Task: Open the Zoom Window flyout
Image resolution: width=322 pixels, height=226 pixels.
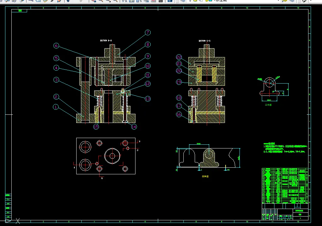Action: (x=108, y=1)
